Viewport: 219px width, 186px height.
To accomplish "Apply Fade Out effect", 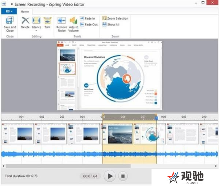I will 89,25.
